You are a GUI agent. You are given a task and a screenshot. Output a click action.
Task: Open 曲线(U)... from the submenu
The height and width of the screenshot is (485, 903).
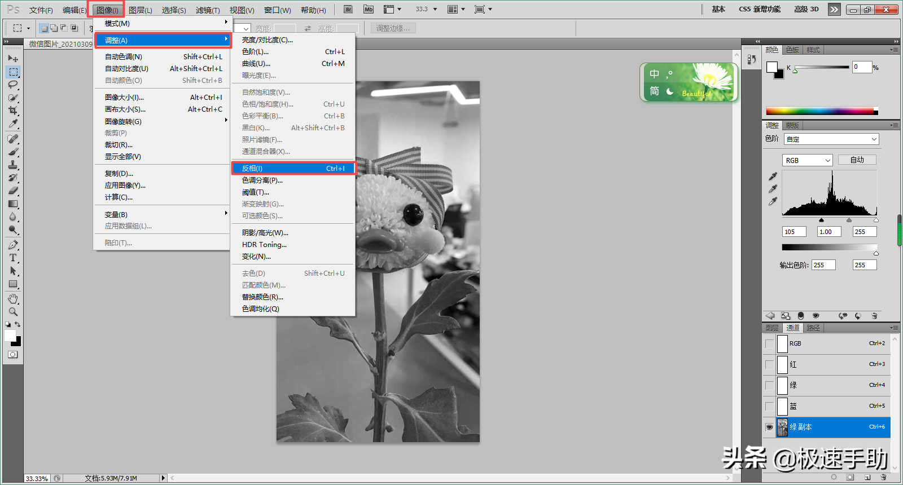pyautogui.click(x=293, y=64)
